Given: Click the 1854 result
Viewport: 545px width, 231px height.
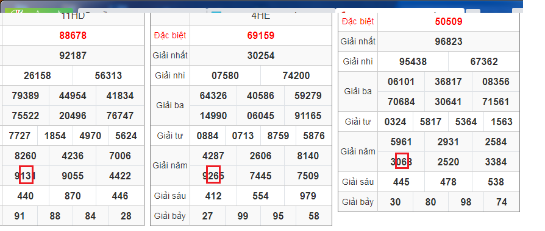Looking at the screenshot, I should pos(55,136).
